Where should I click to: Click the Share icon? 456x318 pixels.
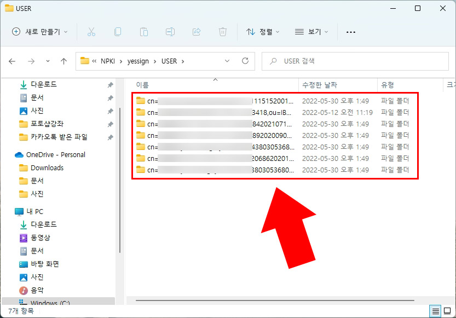pos(197,32)
